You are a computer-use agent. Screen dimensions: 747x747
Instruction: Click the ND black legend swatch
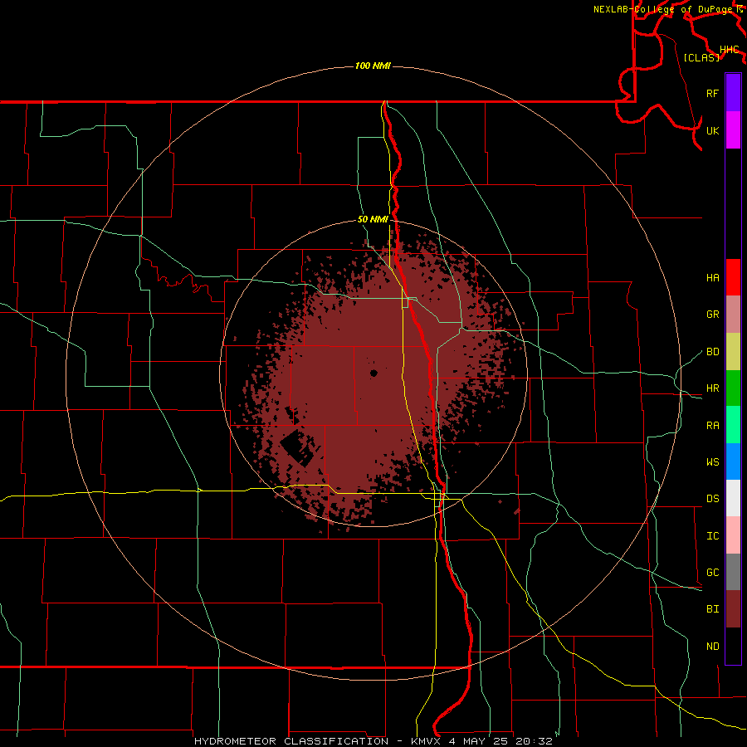(x=733, y=646)
